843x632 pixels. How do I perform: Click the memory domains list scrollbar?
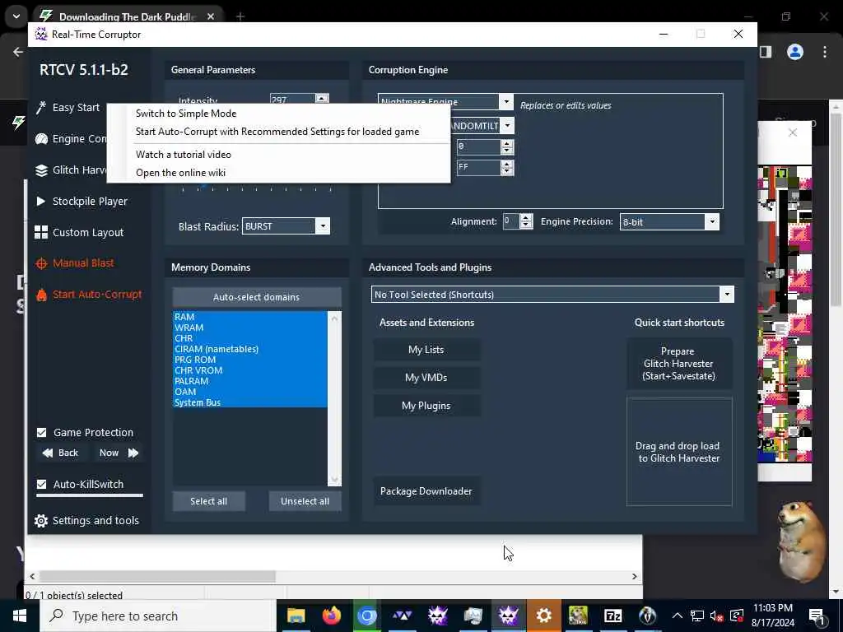334,398
